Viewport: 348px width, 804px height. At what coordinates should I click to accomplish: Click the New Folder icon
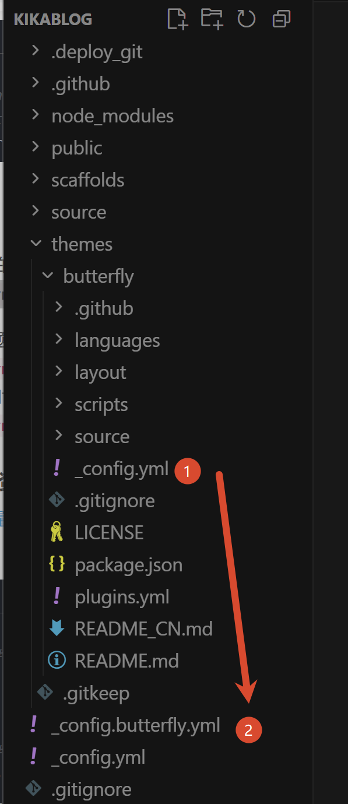coord(212,19)
